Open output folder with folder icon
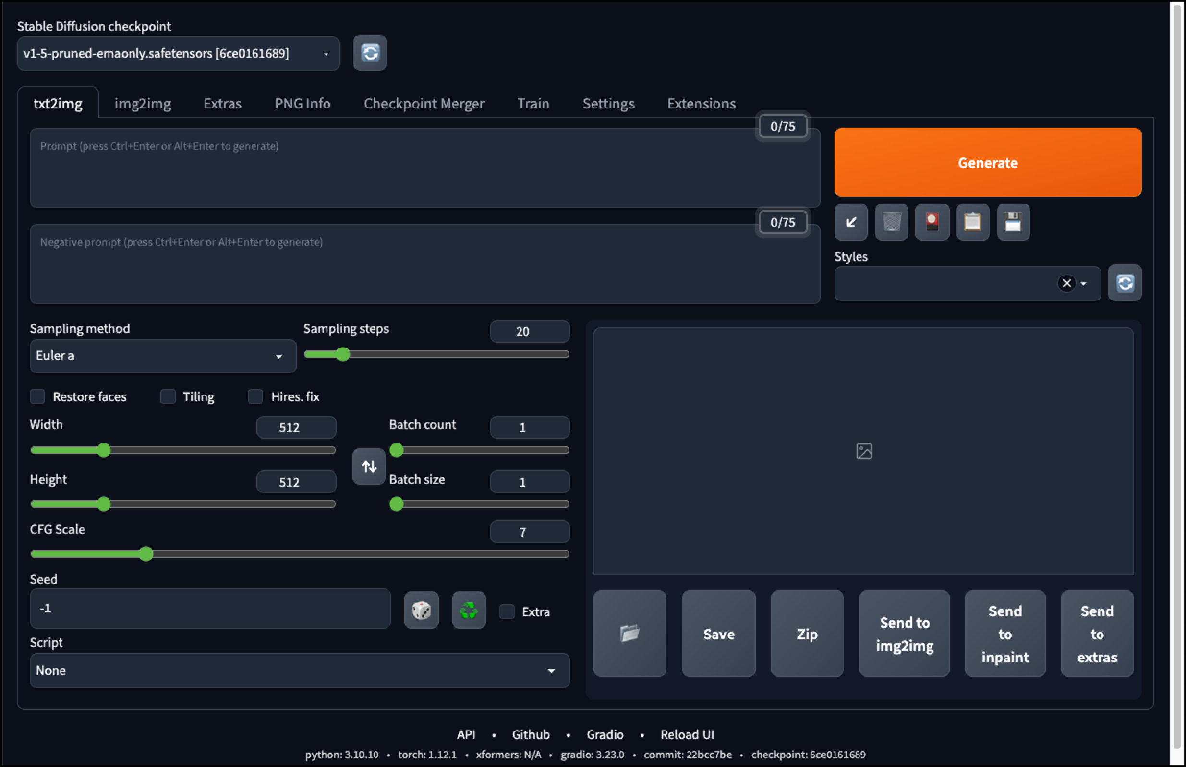1186x767 pixels. tap(629, 634)
